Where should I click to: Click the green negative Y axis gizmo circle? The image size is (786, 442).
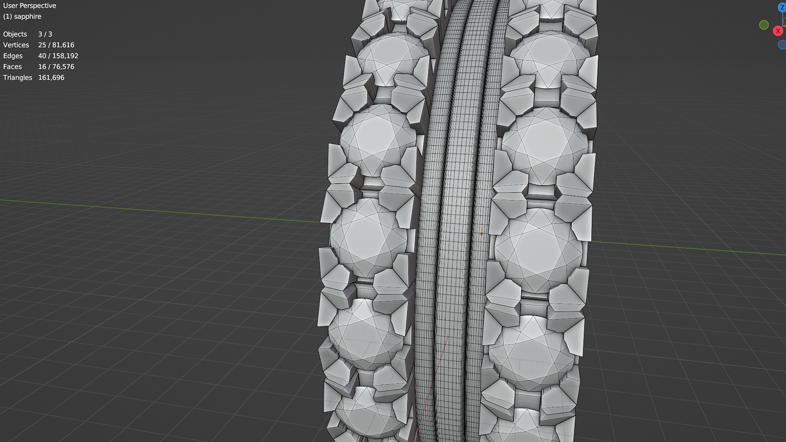763,25
